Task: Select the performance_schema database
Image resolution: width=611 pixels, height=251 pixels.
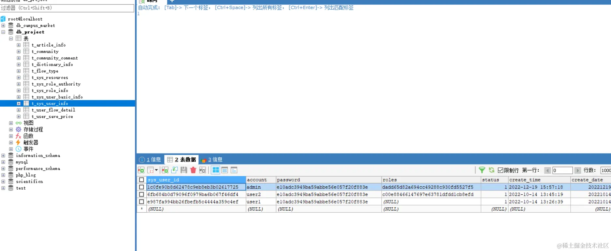Action: pyautogui.click(x=38, y=168)
